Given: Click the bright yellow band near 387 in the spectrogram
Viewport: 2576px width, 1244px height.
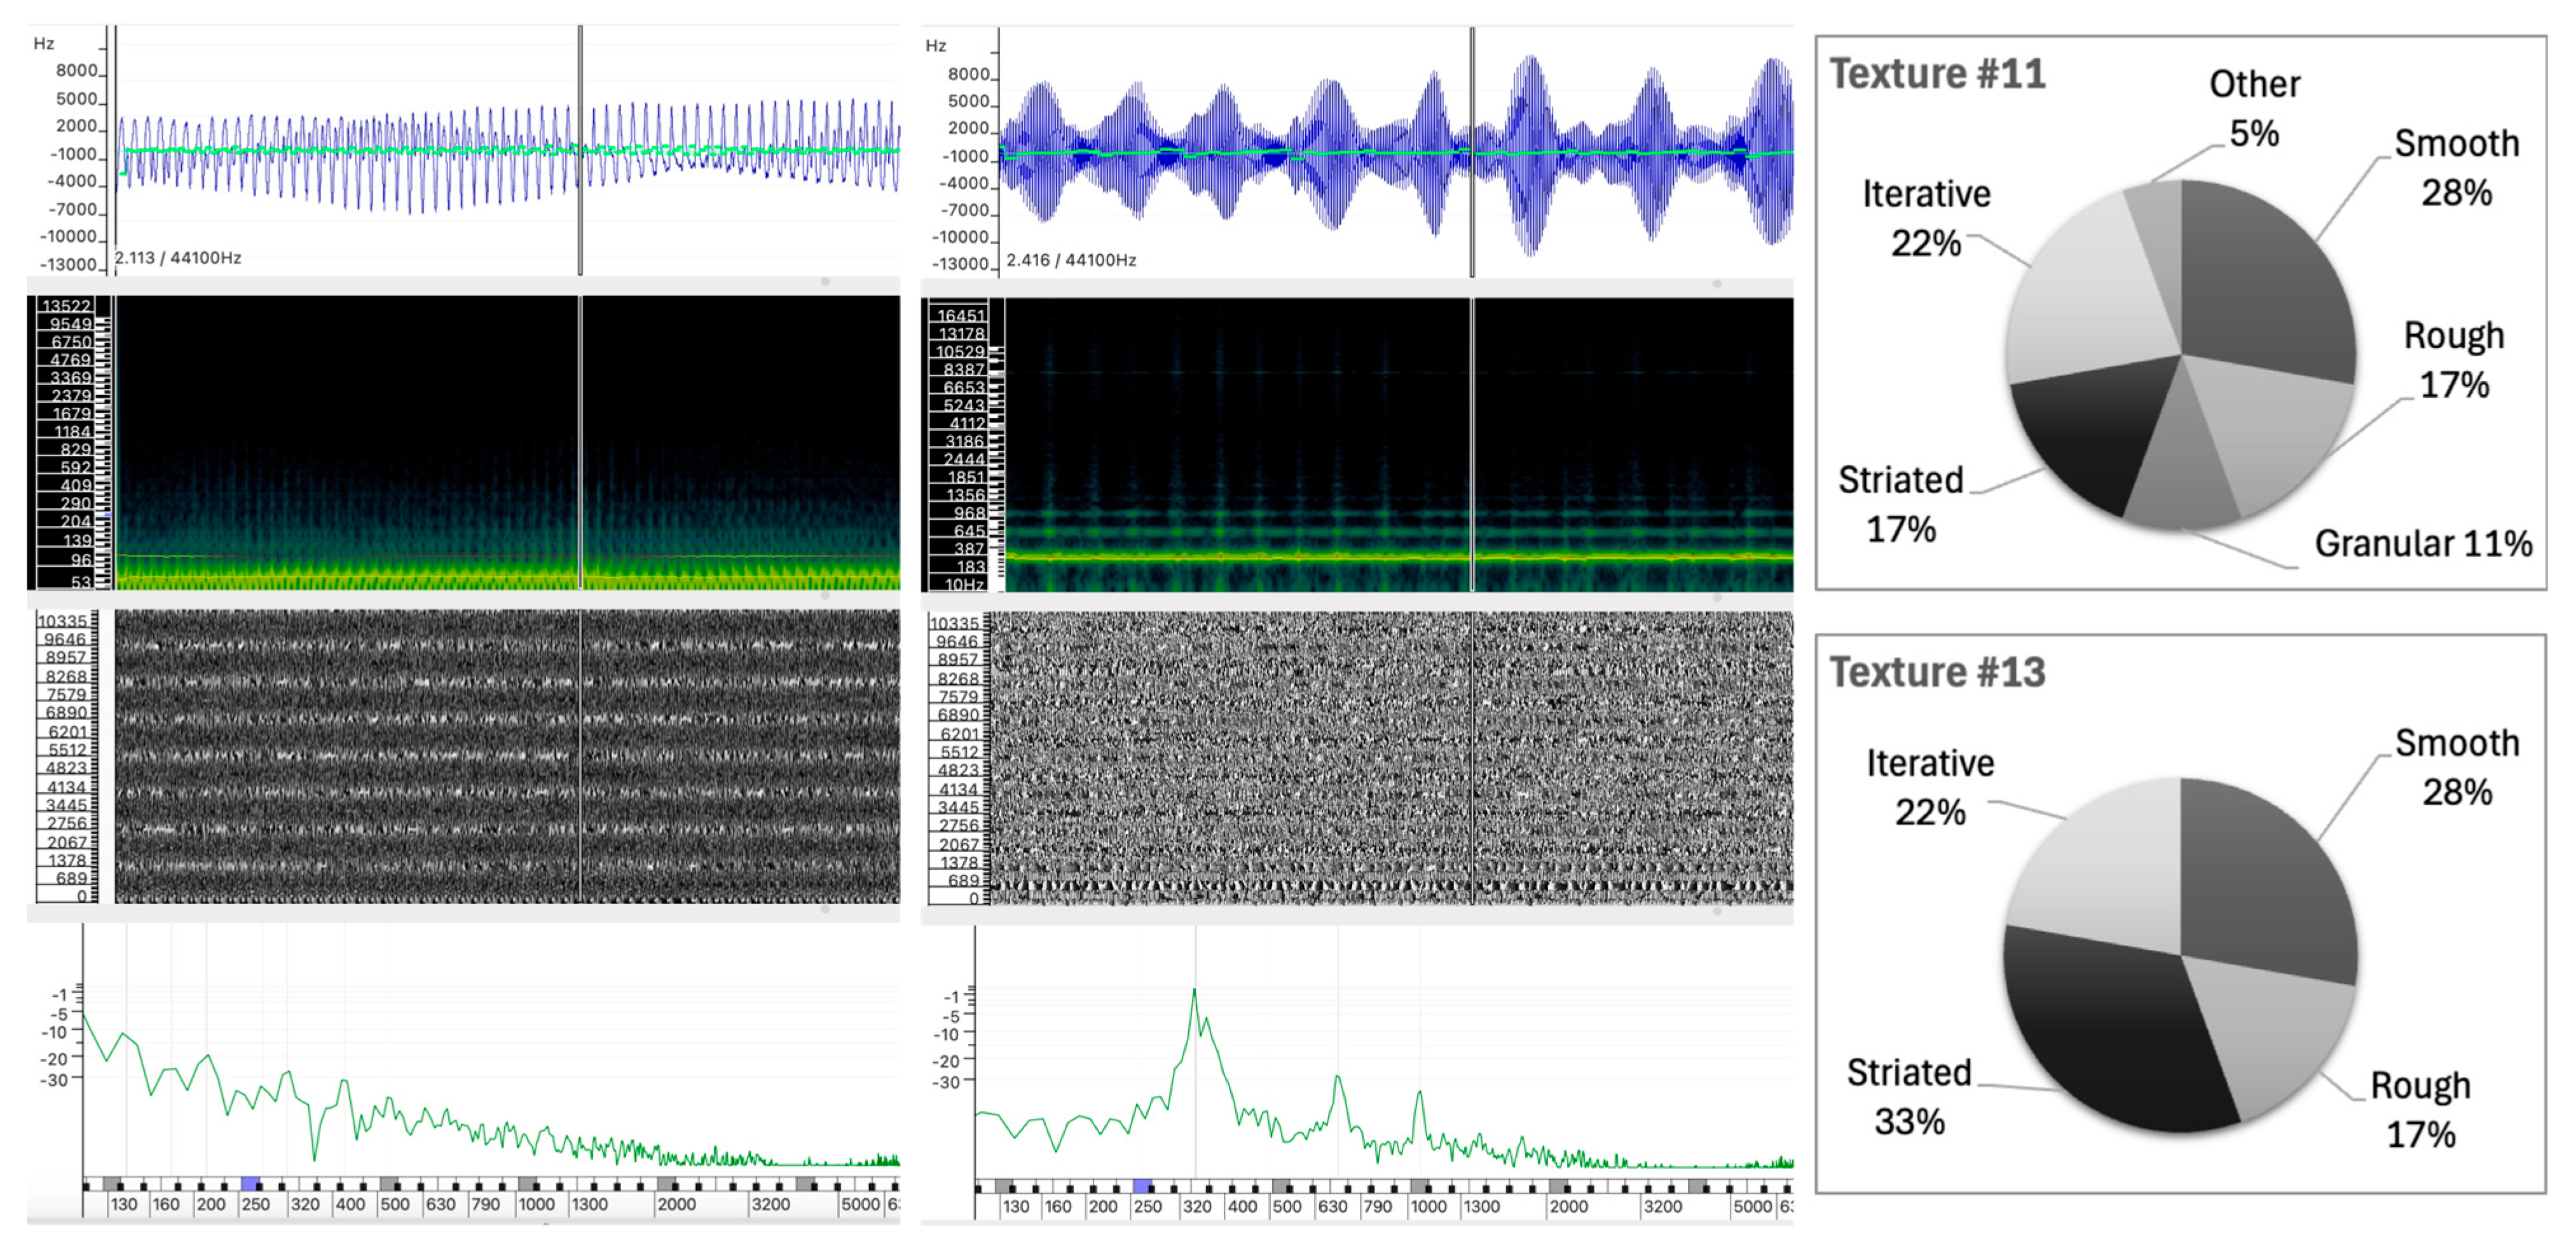Looking at the screenshot, I should (x=1399, y=557).
